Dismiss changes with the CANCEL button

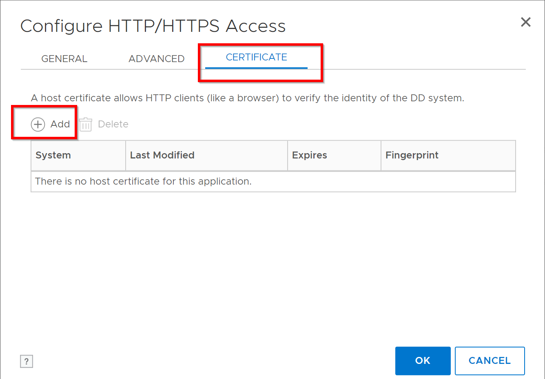[490, 361]
